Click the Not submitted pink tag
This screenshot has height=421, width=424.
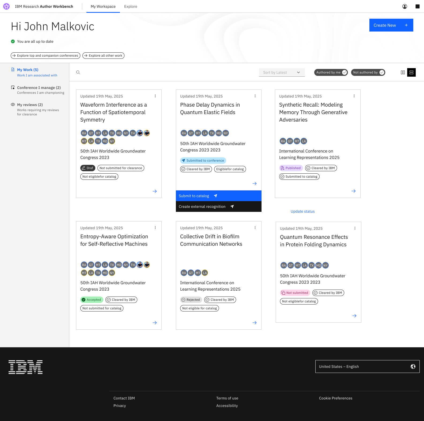[295, 293]
